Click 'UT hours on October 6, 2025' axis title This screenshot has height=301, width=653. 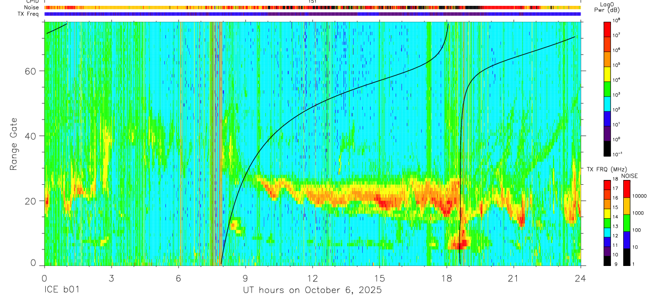(312, 290)
